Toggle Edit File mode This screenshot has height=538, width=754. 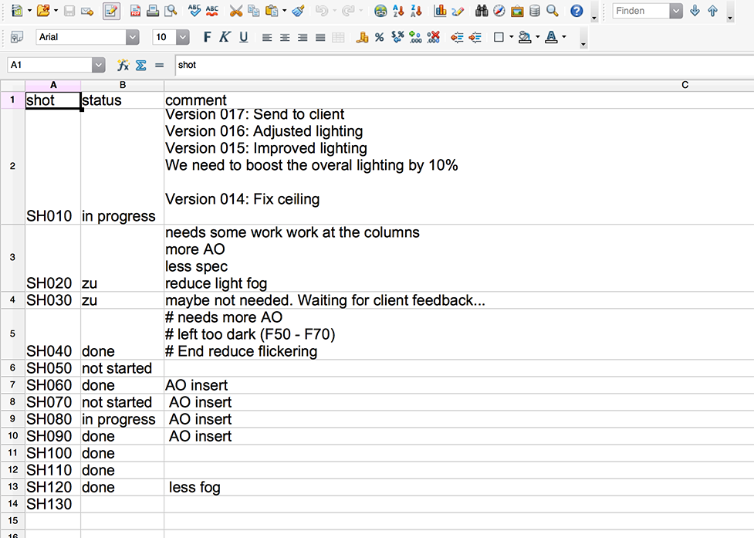coord(111,11)
